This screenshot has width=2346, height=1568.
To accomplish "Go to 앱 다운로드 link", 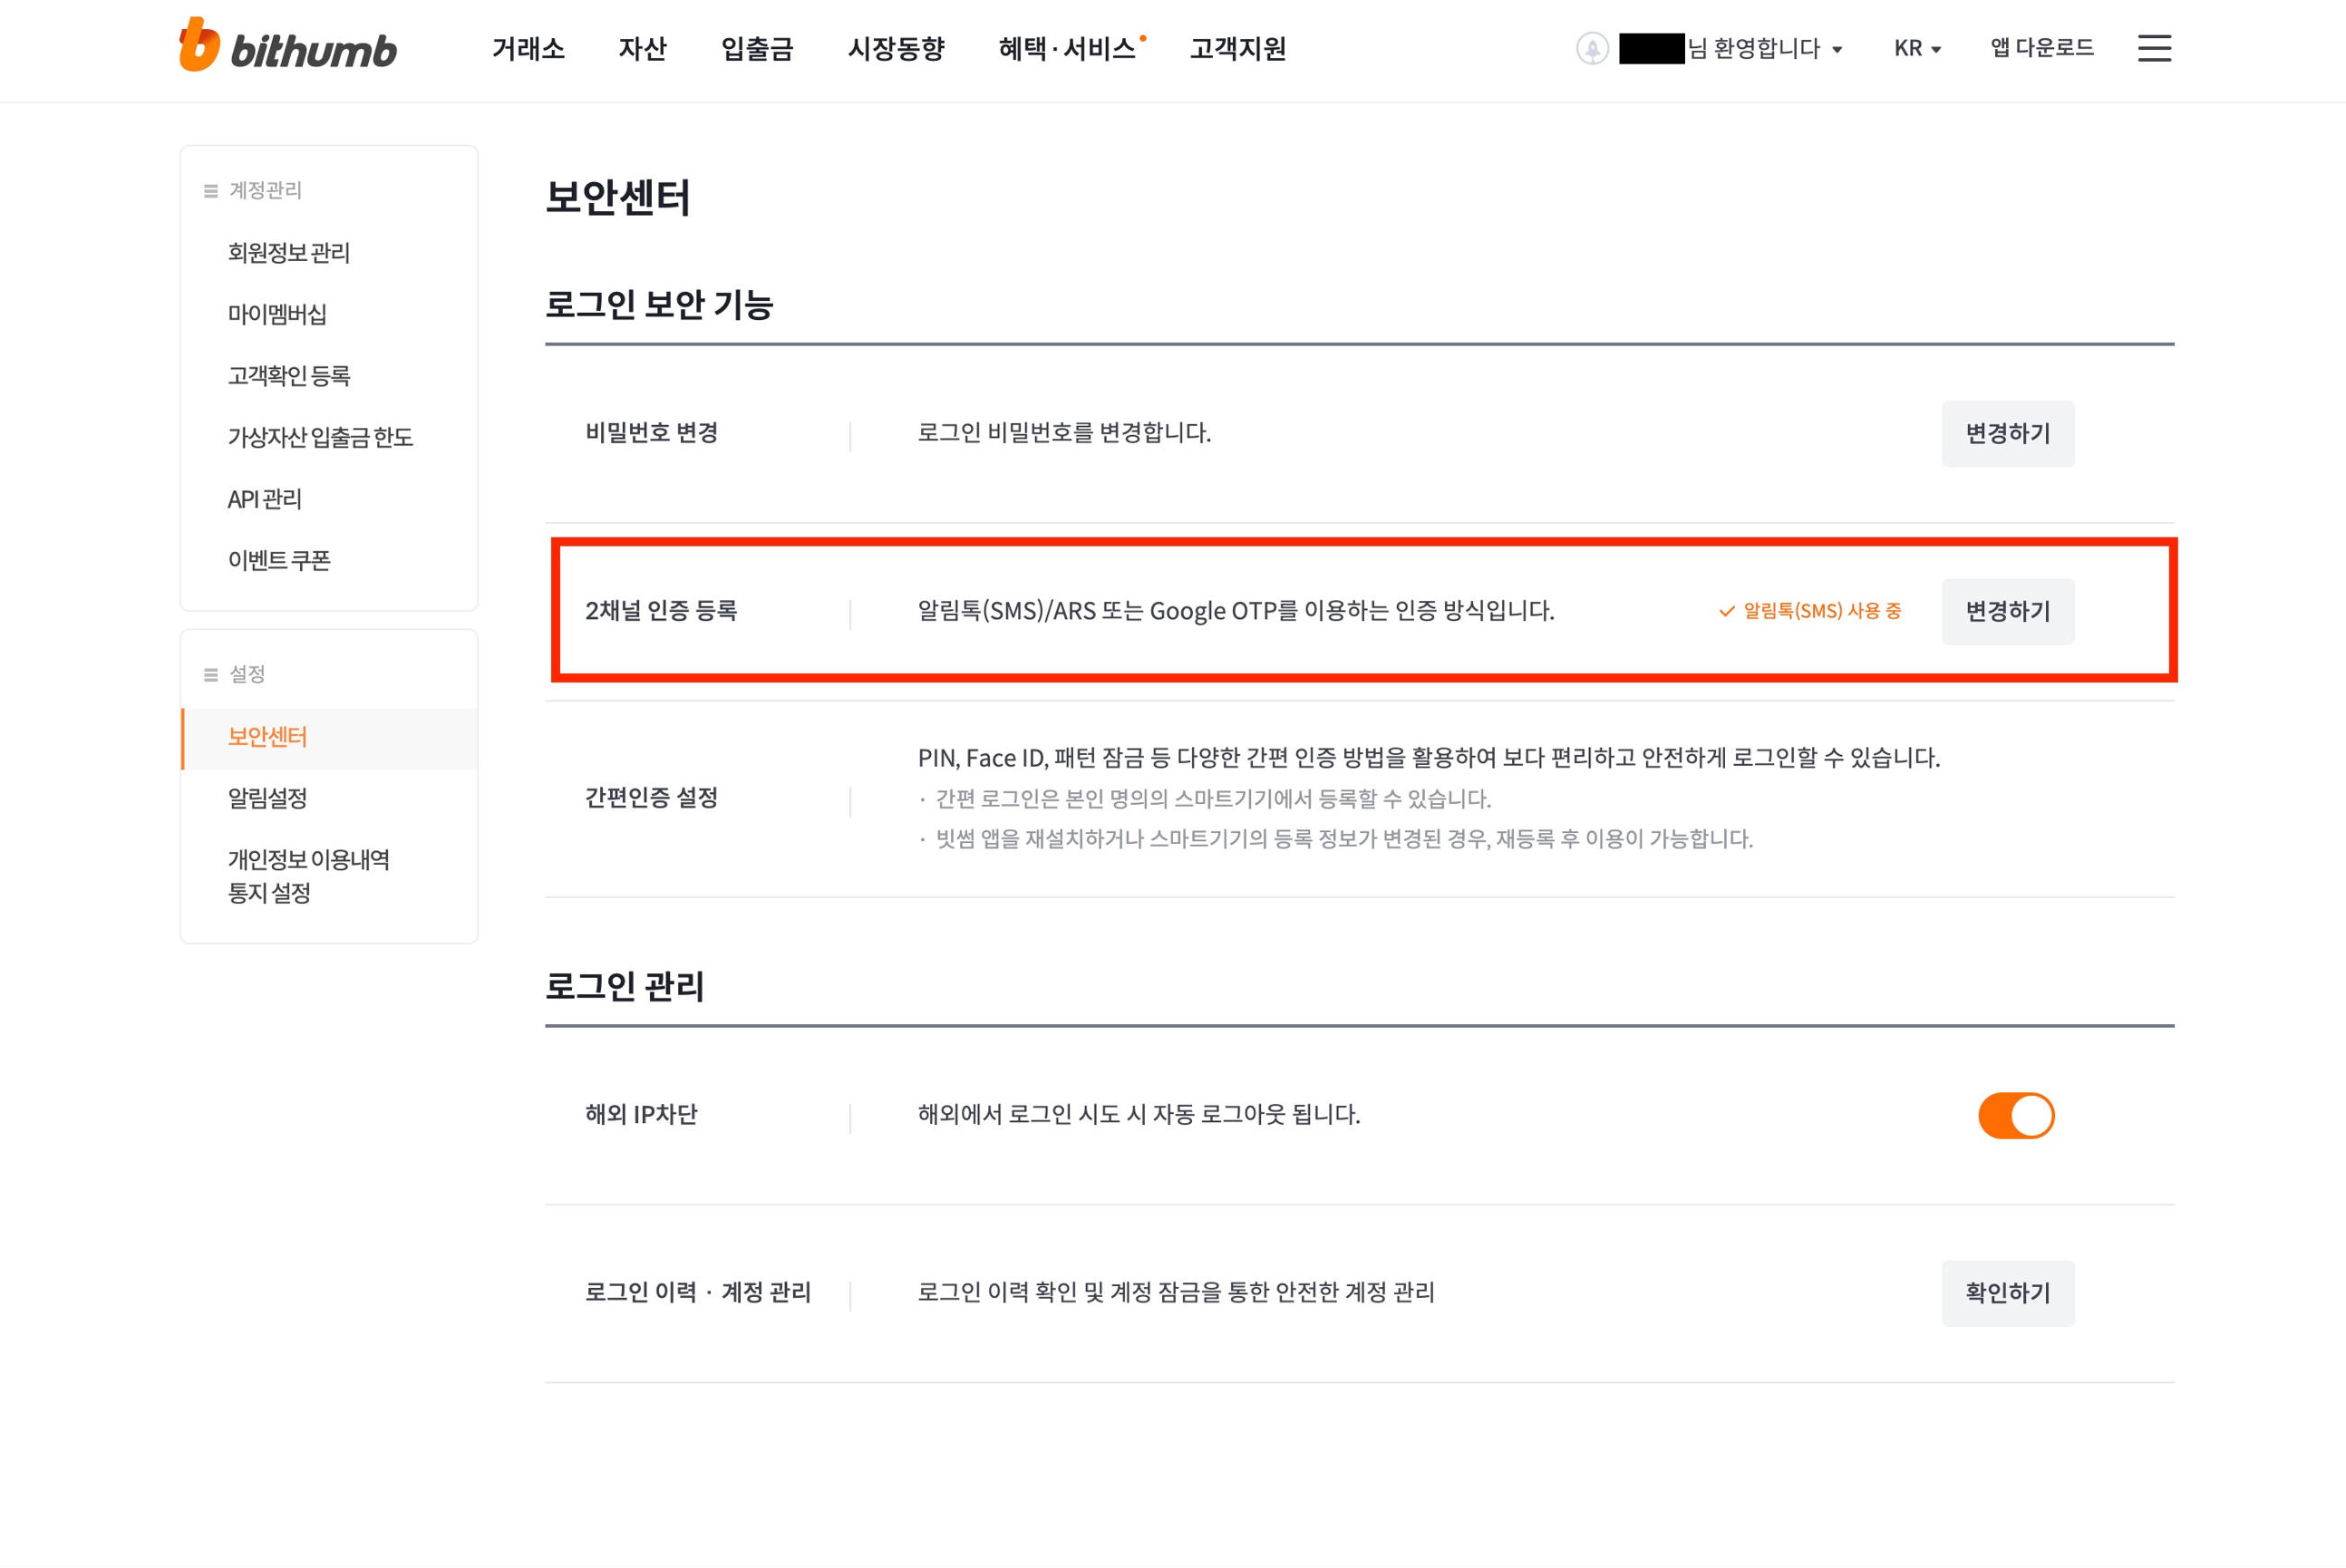I will [x=2042, y=48].
